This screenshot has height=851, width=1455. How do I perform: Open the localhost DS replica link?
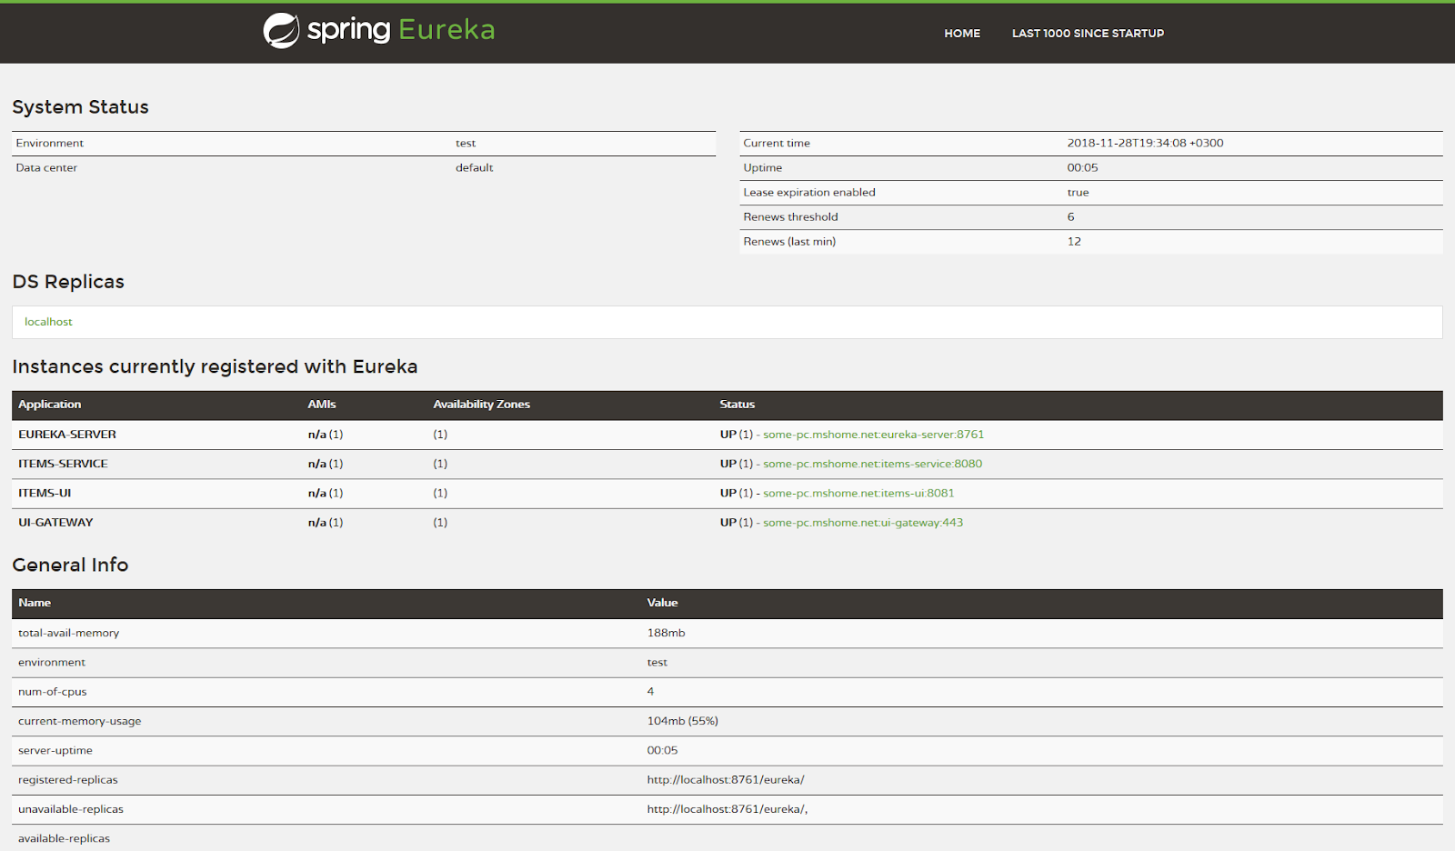[48, 322]
